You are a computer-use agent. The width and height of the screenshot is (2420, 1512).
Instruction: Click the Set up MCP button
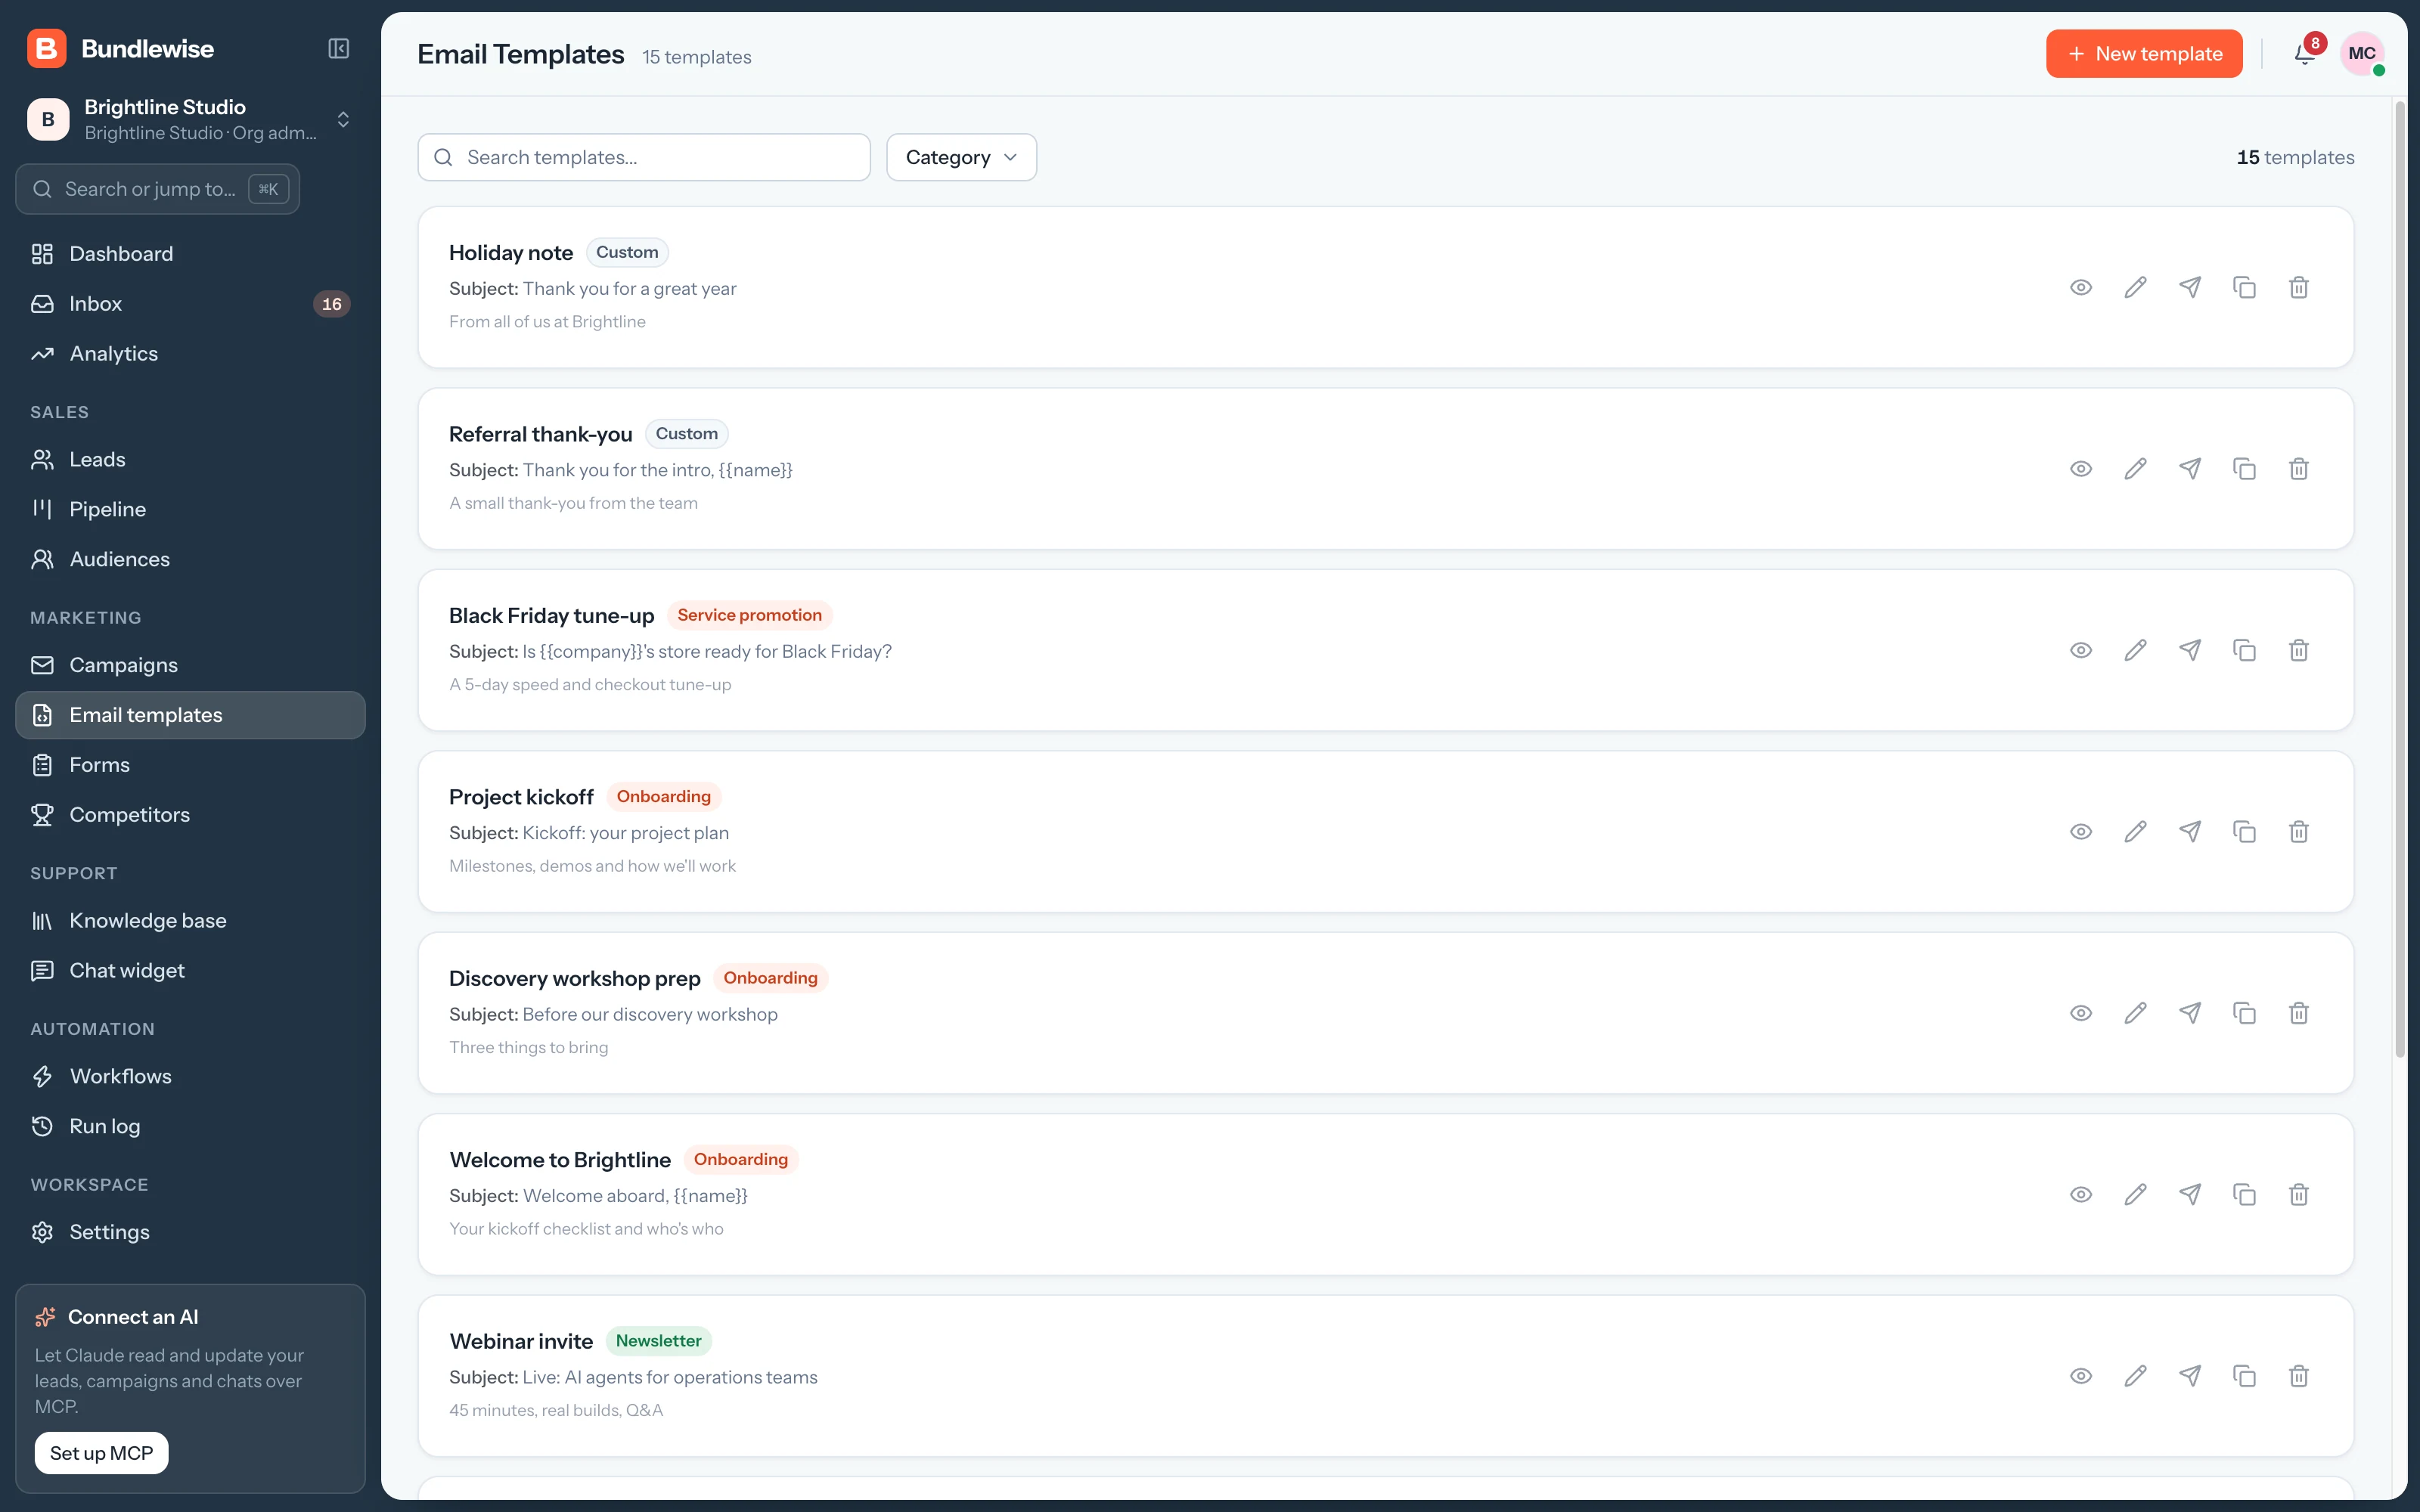pos(101,1453)
